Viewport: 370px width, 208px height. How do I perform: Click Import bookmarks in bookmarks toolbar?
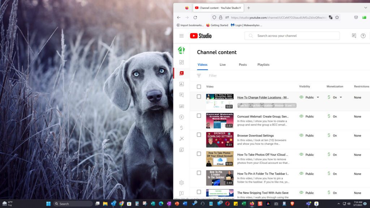190,25
